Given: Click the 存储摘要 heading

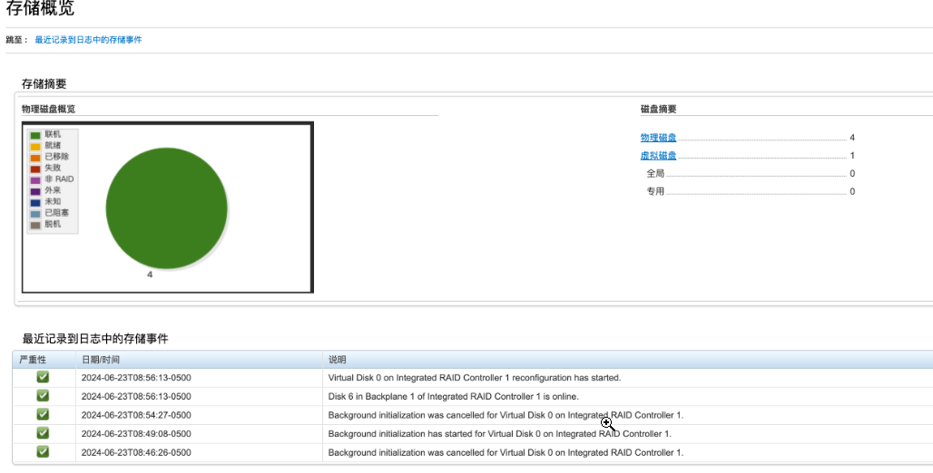Looking at the screenshot, I should [x=44, y=83].
